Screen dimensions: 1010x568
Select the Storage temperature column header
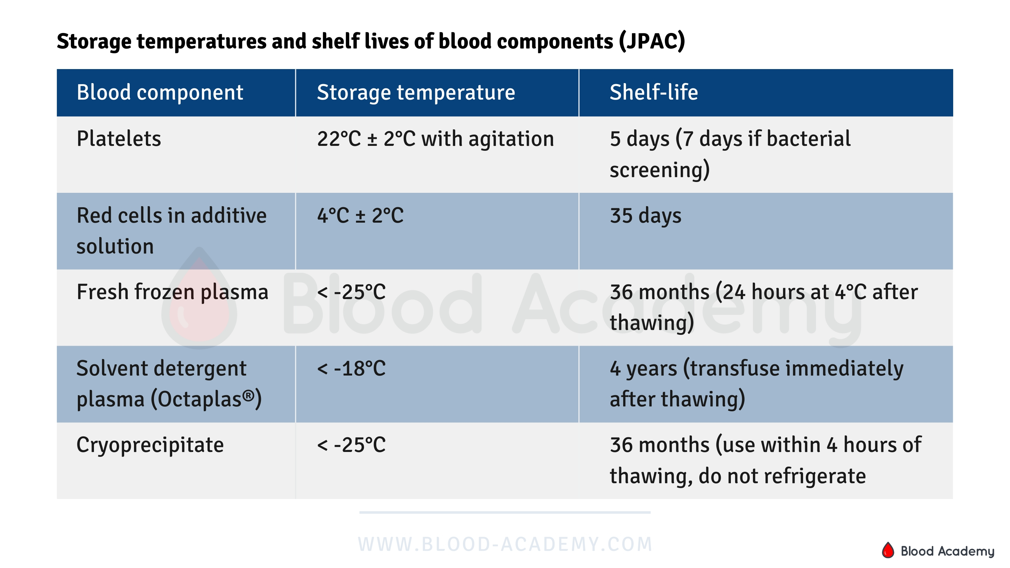(416, 93)
